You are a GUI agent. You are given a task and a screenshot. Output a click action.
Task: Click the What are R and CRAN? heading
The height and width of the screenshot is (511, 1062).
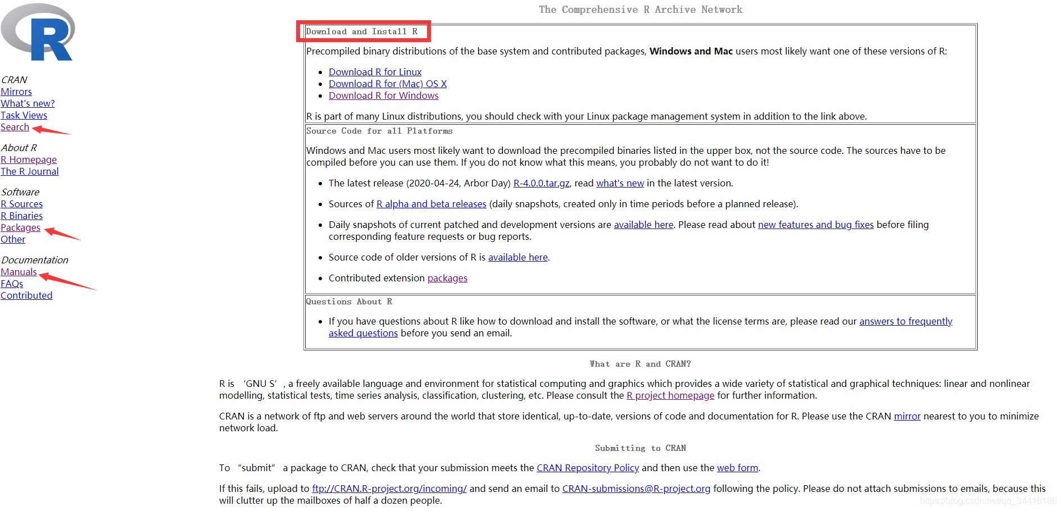point(641,364)
